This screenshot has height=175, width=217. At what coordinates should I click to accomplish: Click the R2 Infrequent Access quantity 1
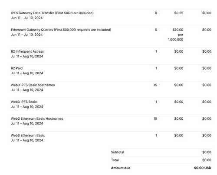[156, 51]
